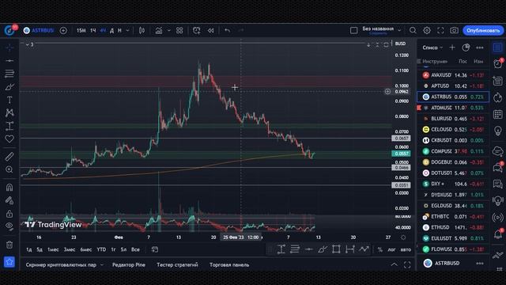Toggle stay in drawing mode
The height and width of the screenshot is (285, 506).
tap(9, 200)
